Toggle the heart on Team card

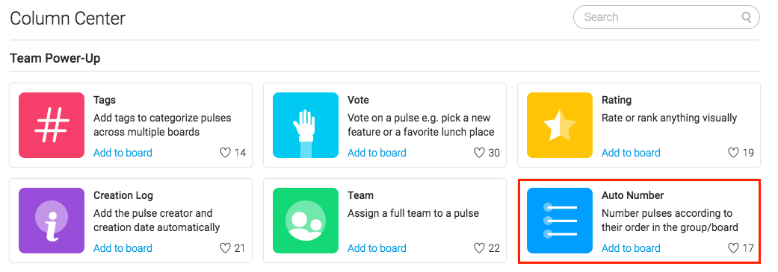tap(479, 248)
